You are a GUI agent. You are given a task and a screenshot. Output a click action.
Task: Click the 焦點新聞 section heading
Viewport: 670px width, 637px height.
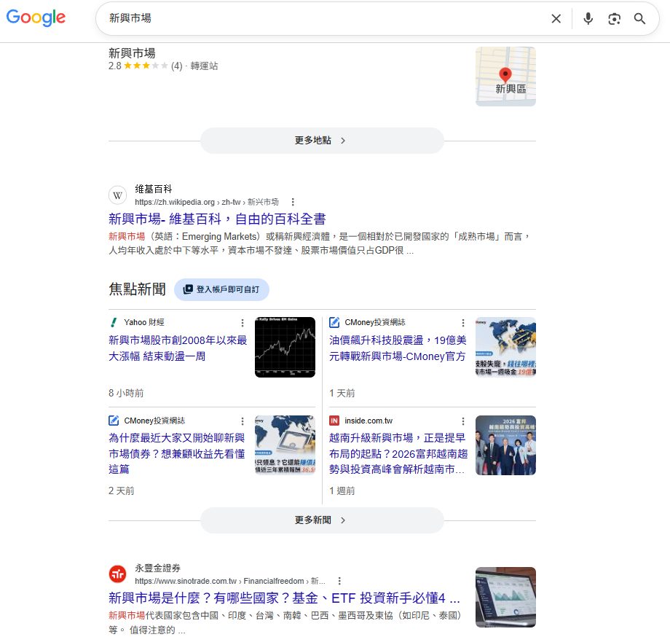137,289
